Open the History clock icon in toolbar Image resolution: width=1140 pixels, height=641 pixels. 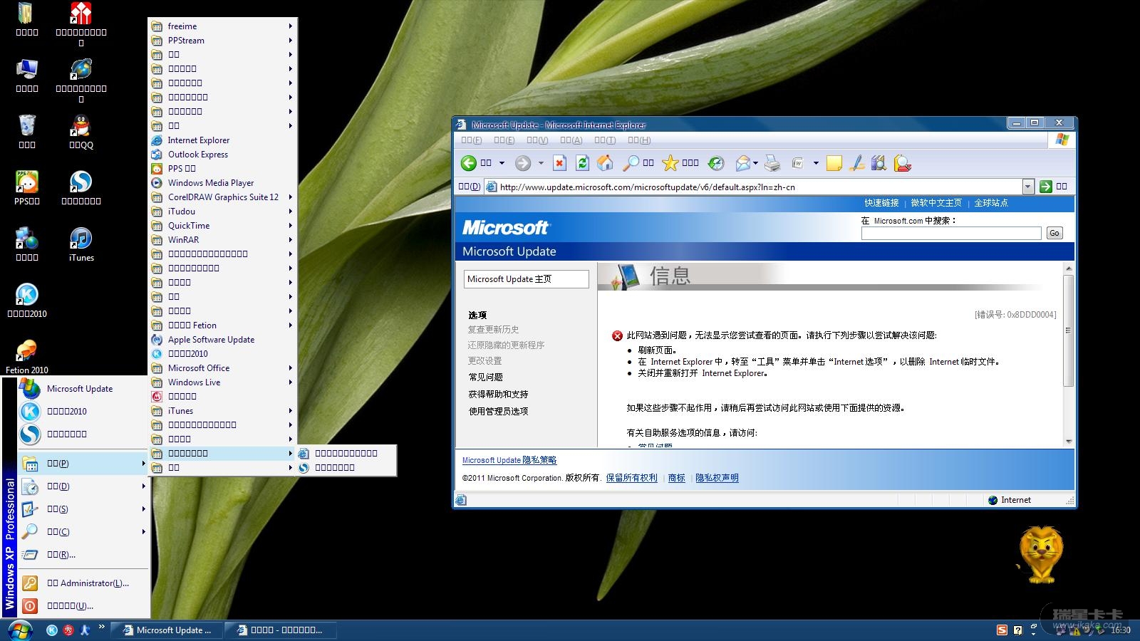pyautogui.click(x=716, y=163)
